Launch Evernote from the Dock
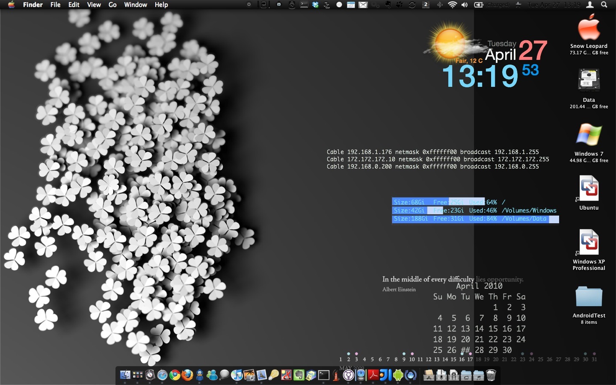 pos(299,375)
